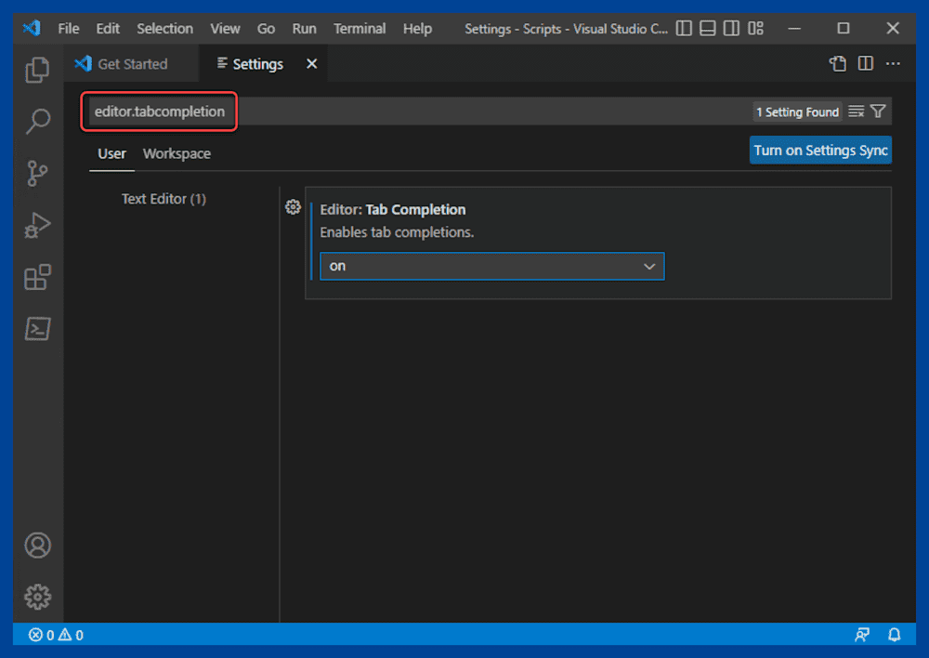Screen dimensions: 929x658
Task: Switch settings scope to Workspace
Action: [177, 153]
